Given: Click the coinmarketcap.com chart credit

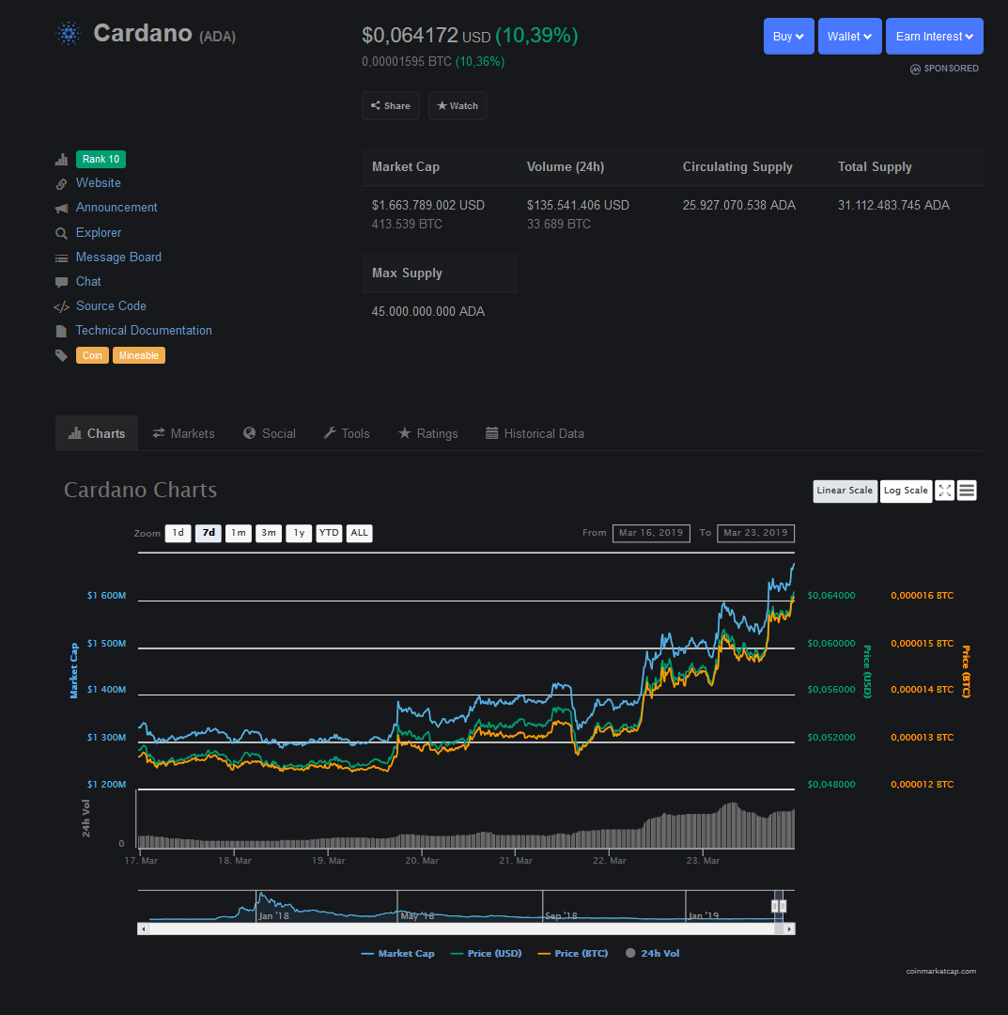Looking at the screenshot, I should [940, 971].
